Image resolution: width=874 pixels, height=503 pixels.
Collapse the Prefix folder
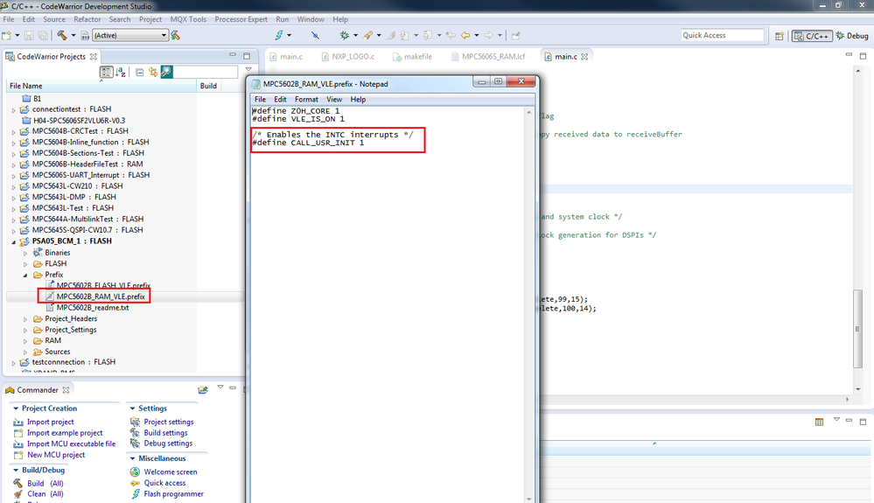[25, 276]
